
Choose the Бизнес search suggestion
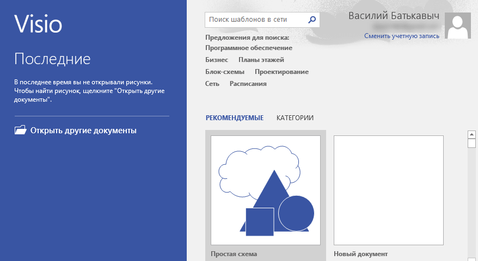216,60
